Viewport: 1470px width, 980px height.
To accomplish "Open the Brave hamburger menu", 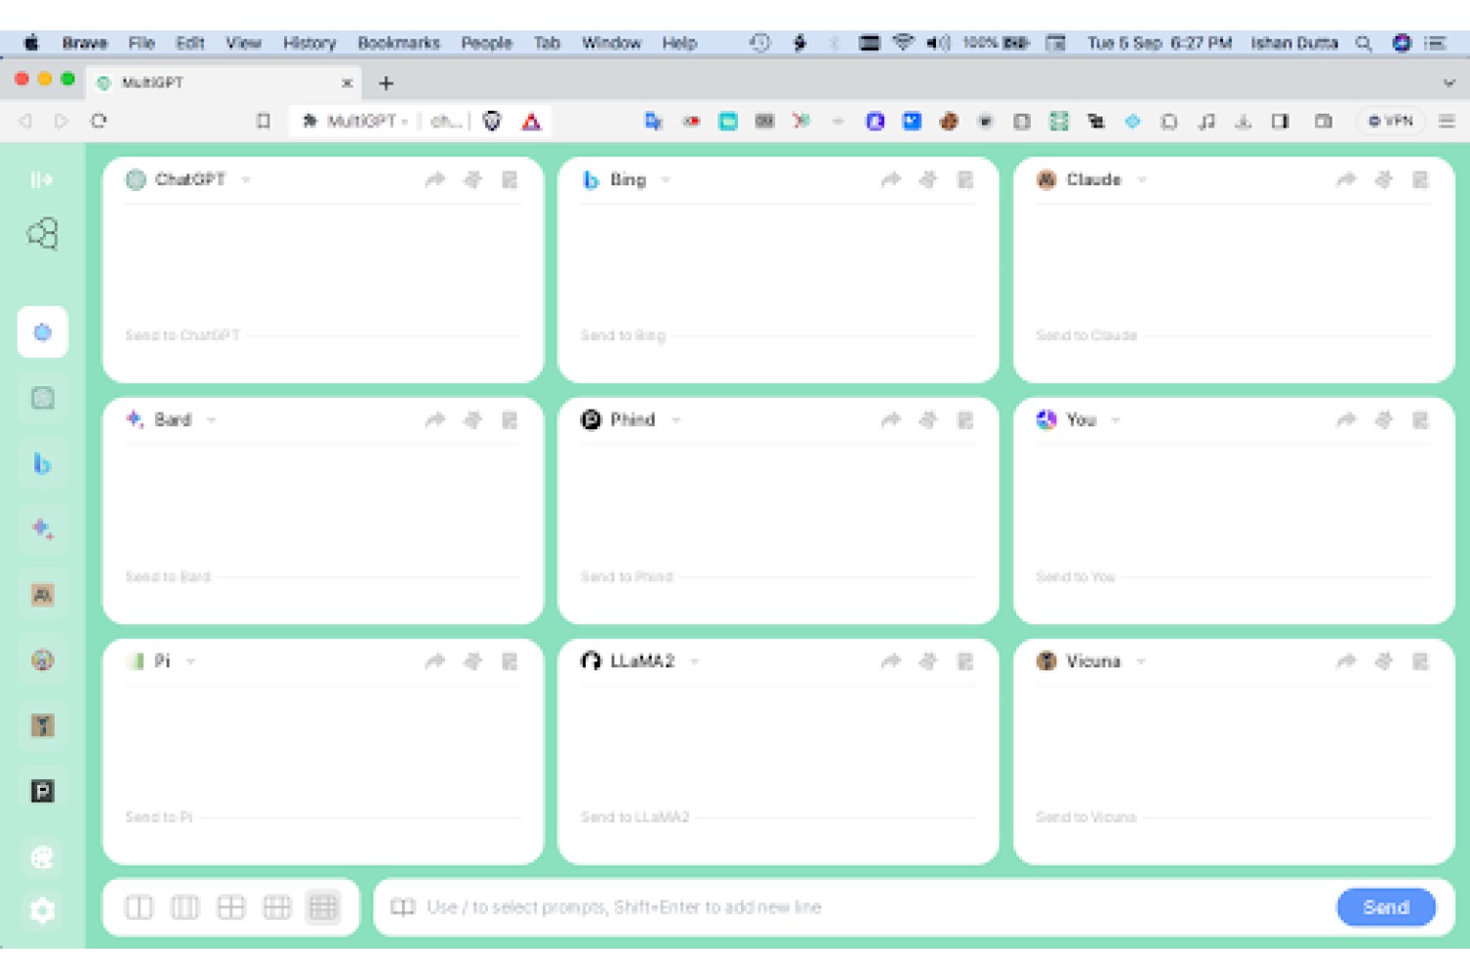I will click(x=1446, y=122).
